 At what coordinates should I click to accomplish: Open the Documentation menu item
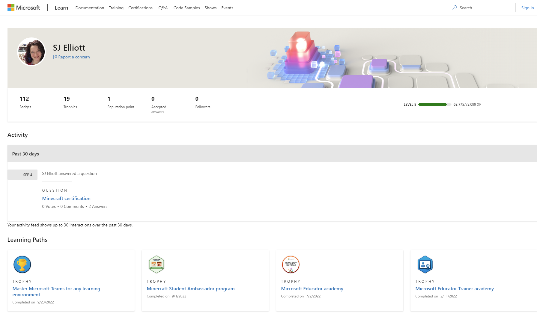(90, 8)
